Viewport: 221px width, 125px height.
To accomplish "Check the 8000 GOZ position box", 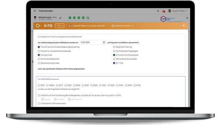I will click(39, 85).
